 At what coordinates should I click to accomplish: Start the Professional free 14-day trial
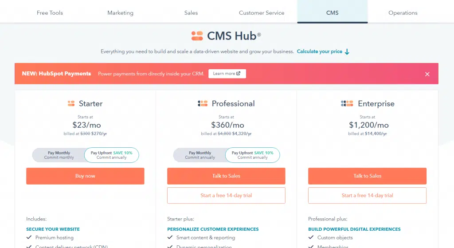[226, 195]
